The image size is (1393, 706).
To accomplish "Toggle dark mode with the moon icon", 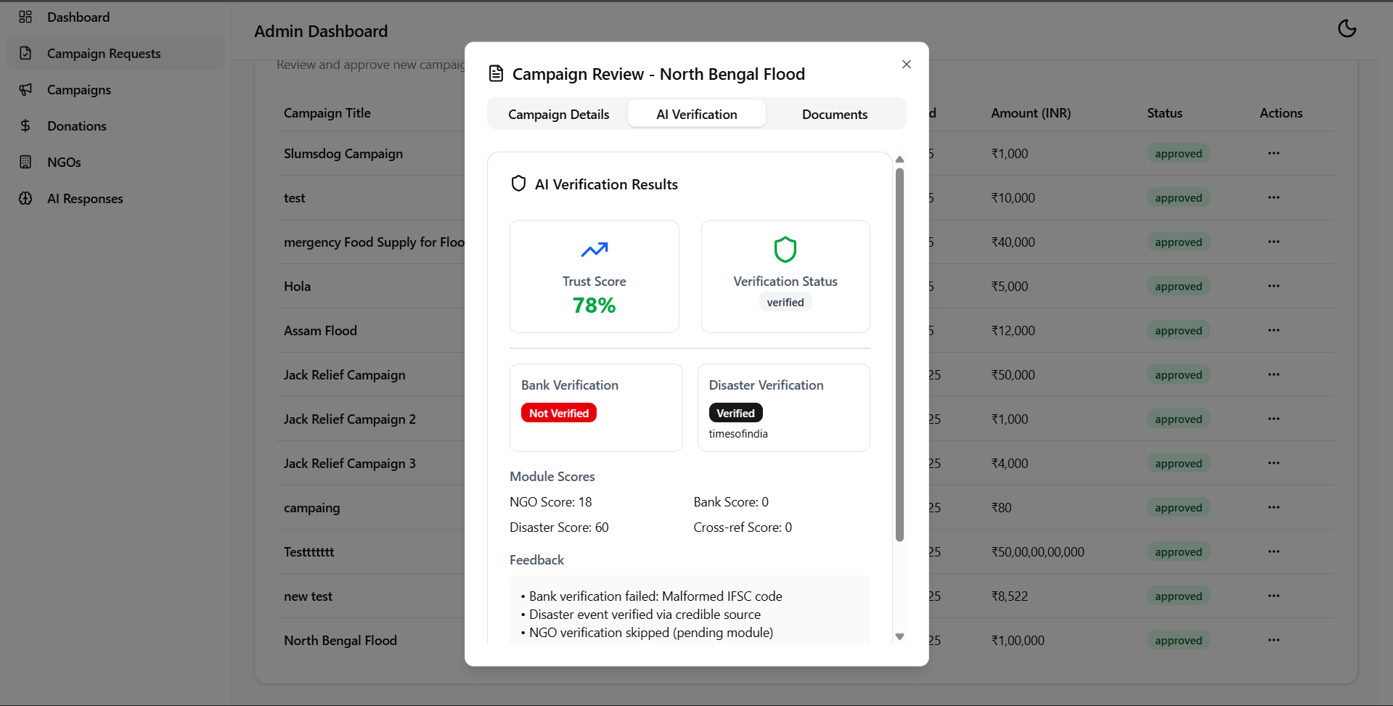I will tap(1347, 28).
